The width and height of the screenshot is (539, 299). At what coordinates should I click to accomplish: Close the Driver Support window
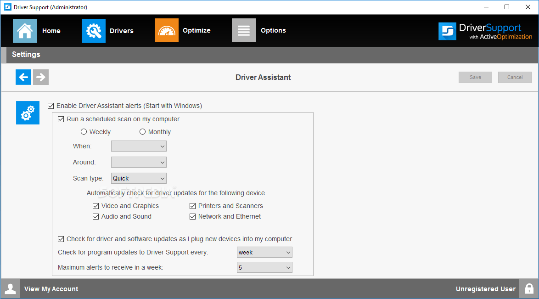(528, 7)
